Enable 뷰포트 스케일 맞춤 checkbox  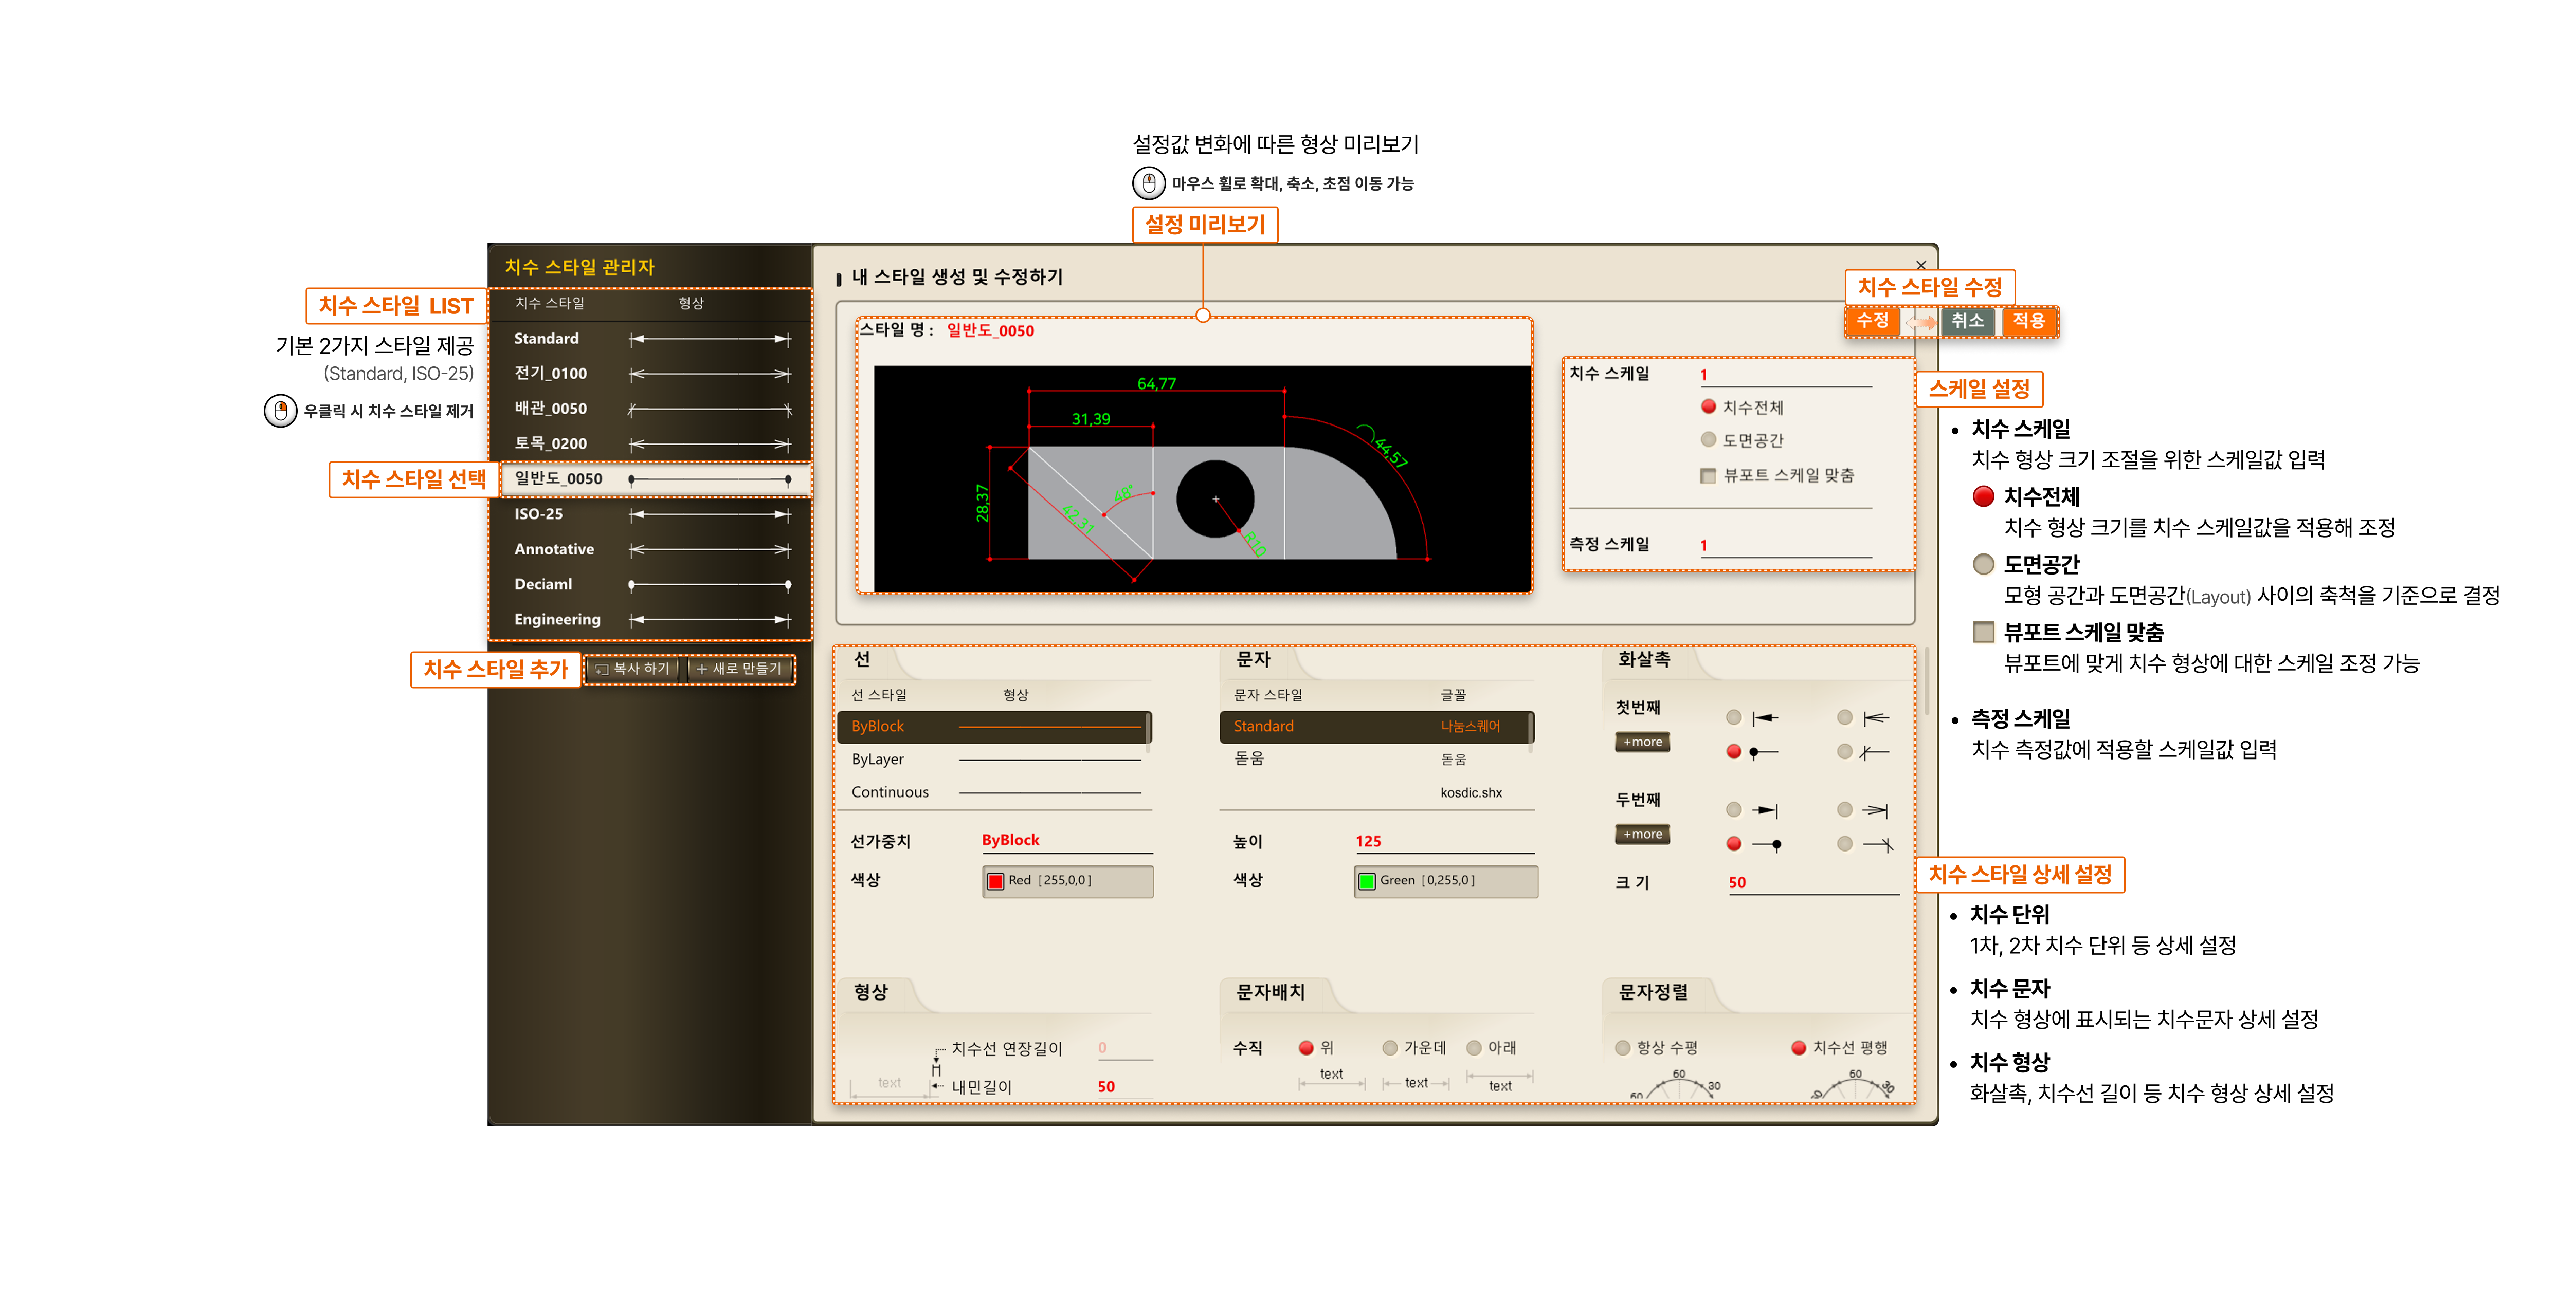[1708, 475]
